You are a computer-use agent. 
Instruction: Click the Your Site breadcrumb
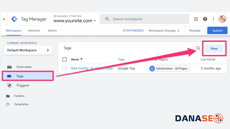pos(76,16)
